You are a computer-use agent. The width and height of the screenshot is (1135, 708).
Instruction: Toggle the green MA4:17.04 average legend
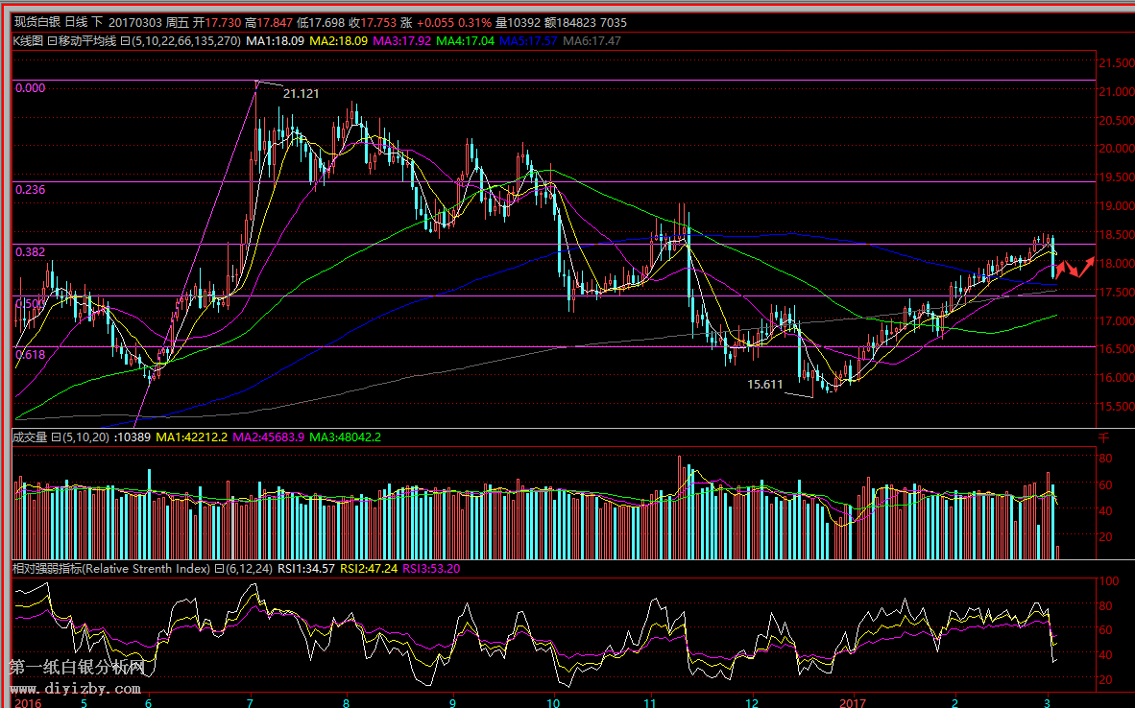(x=466, y=41)
